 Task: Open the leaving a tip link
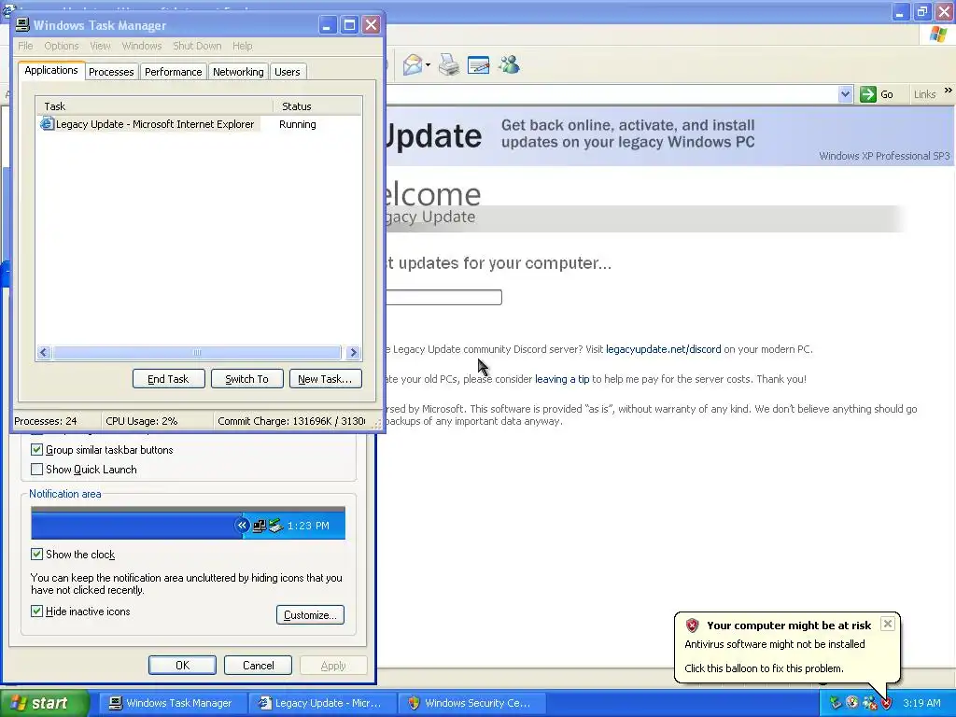pyautogui.click(x=562, y=379)
